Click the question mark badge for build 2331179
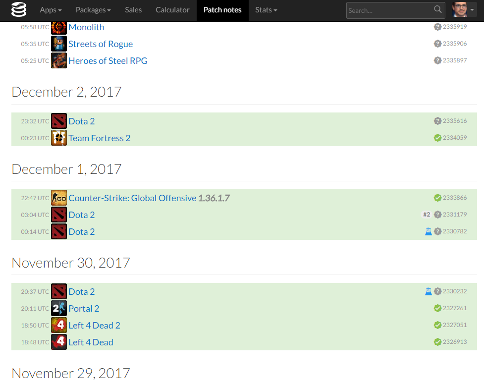 [x=437, y=214]
